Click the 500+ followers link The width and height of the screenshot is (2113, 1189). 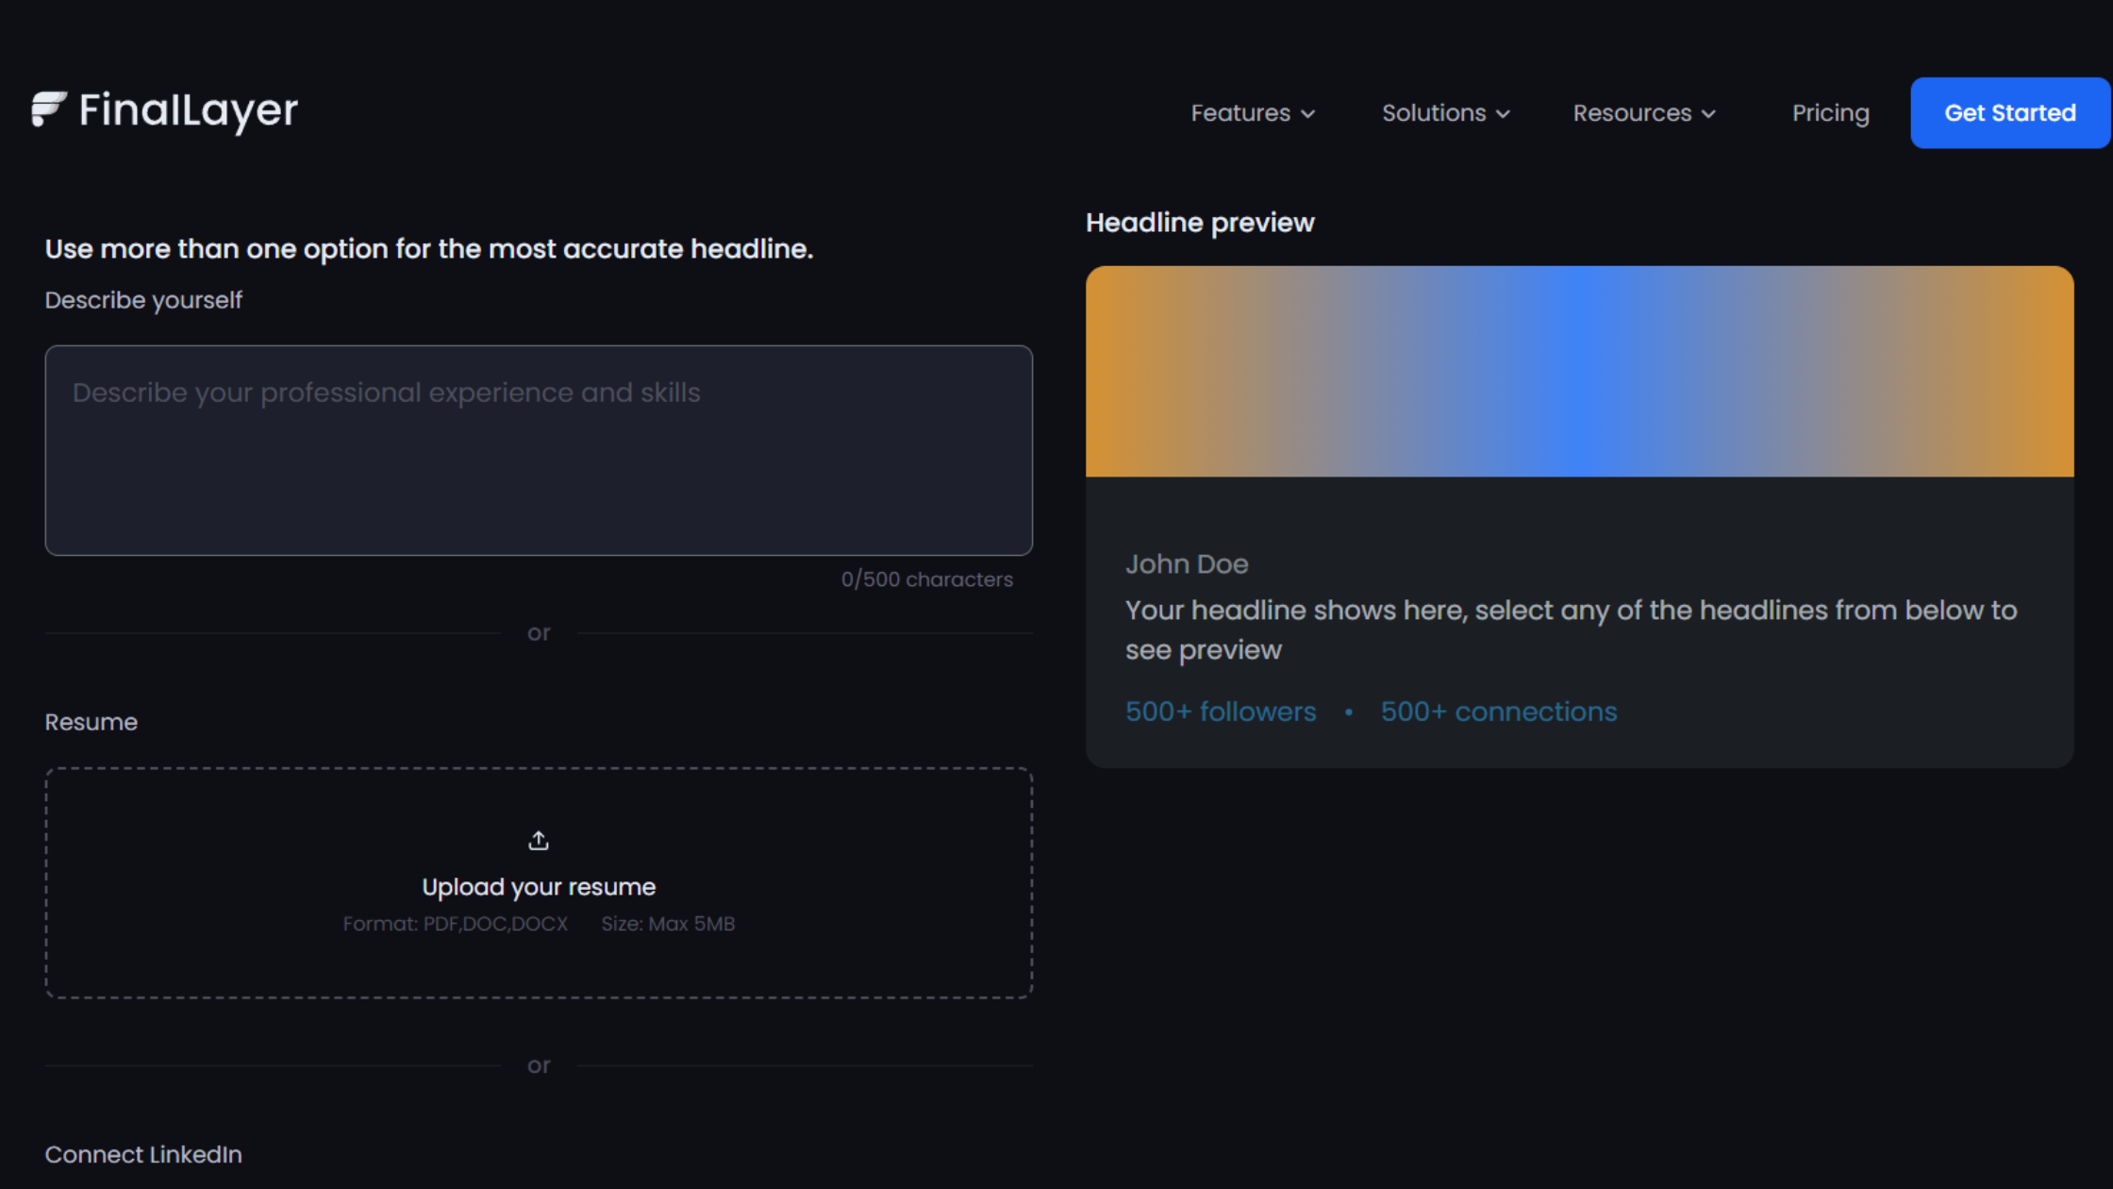point(1221,712)
